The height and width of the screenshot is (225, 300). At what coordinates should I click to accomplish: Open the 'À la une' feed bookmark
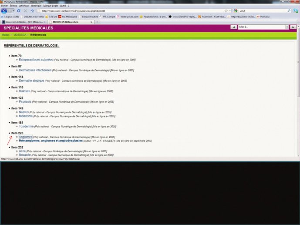[x=51, y=17]
